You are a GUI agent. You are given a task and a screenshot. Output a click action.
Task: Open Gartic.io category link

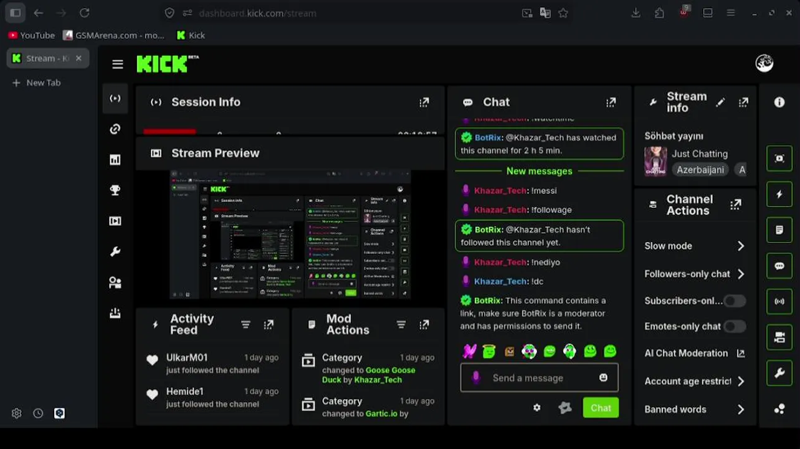pyautogui.click(x=381, y=413)
